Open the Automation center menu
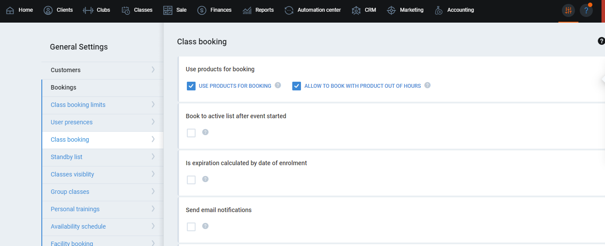This screenshot has width=605, height=246. (313, 10)
